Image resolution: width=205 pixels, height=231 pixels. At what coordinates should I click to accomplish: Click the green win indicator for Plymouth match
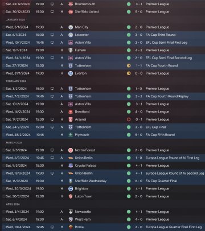[129, 135]
